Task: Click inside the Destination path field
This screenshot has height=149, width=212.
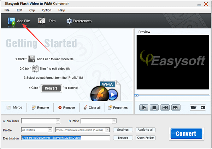Action: click(x=65, y=138)
